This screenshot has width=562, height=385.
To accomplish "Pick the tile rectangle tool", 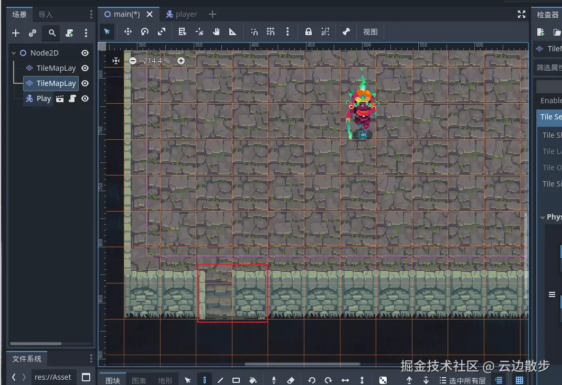I will [x=236, y=380].
